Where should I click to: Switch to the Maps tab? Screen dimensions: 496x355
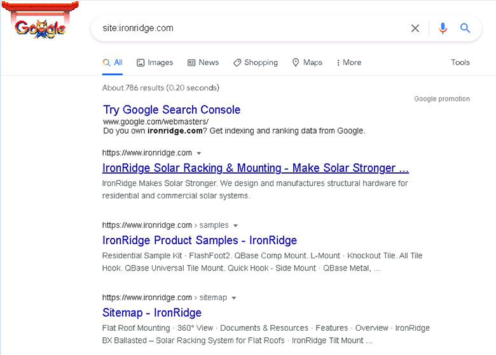tap(307, 62)
